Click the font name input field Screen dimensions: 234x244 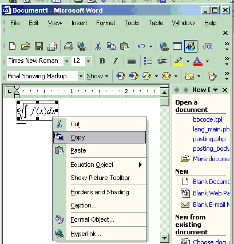click(x=35, y=61)
